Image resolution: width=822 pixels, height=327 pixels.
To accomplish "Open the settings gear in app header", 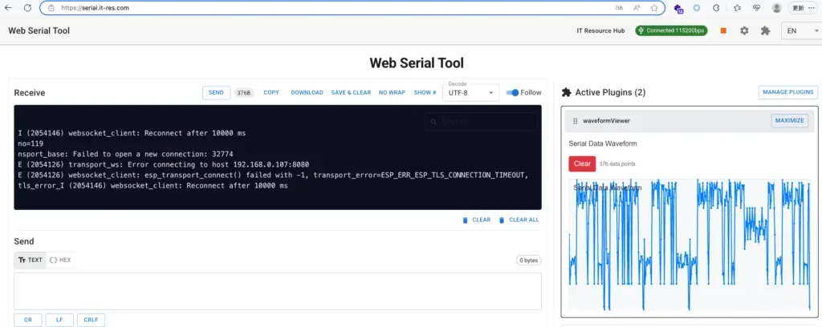I will [744, 31].
